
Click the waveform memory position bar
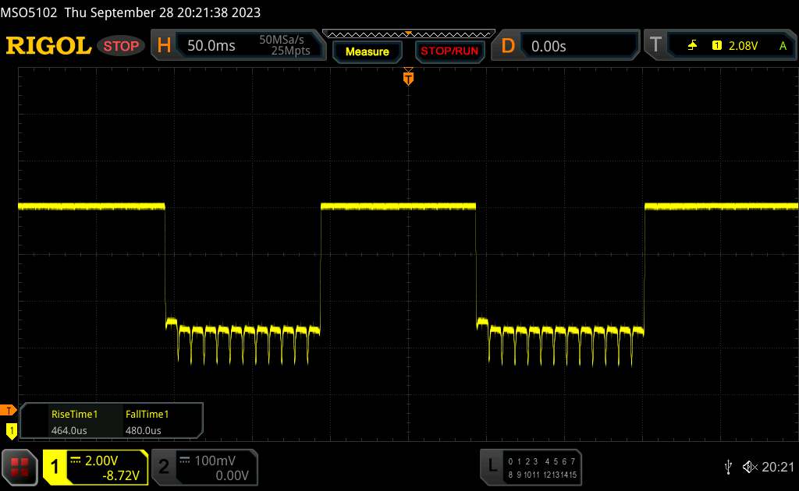tap(409, 34)
